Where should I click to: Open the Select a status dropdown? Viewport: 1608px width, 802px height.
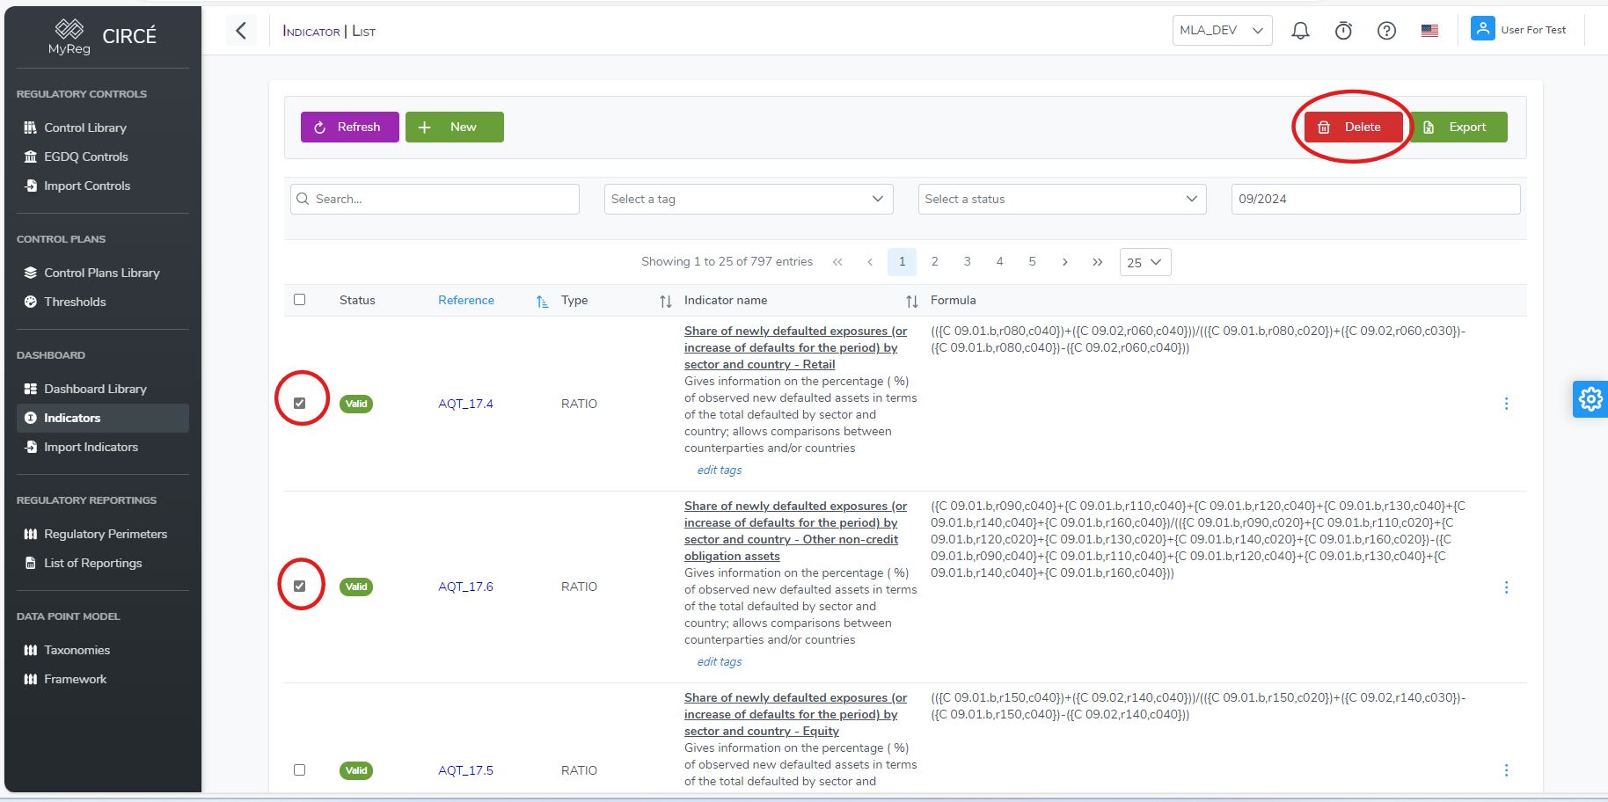coord(1061,200)
